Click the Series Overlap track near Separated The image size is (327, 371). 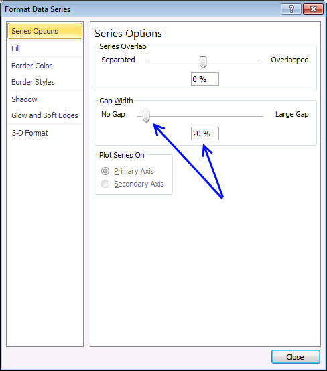pos(156,62)
